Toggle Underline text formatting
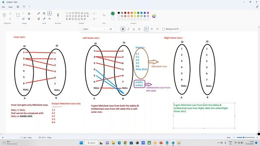The image size is (260, 146). click(x=134, y=29)
